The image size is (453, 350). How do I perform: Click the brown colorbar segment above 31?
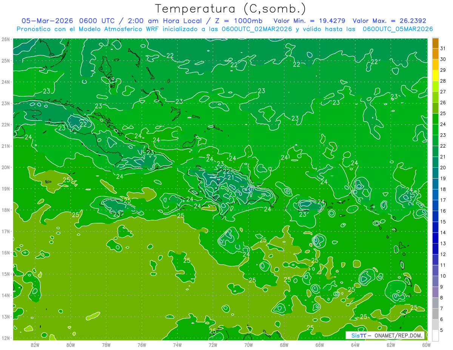[435, 43]
